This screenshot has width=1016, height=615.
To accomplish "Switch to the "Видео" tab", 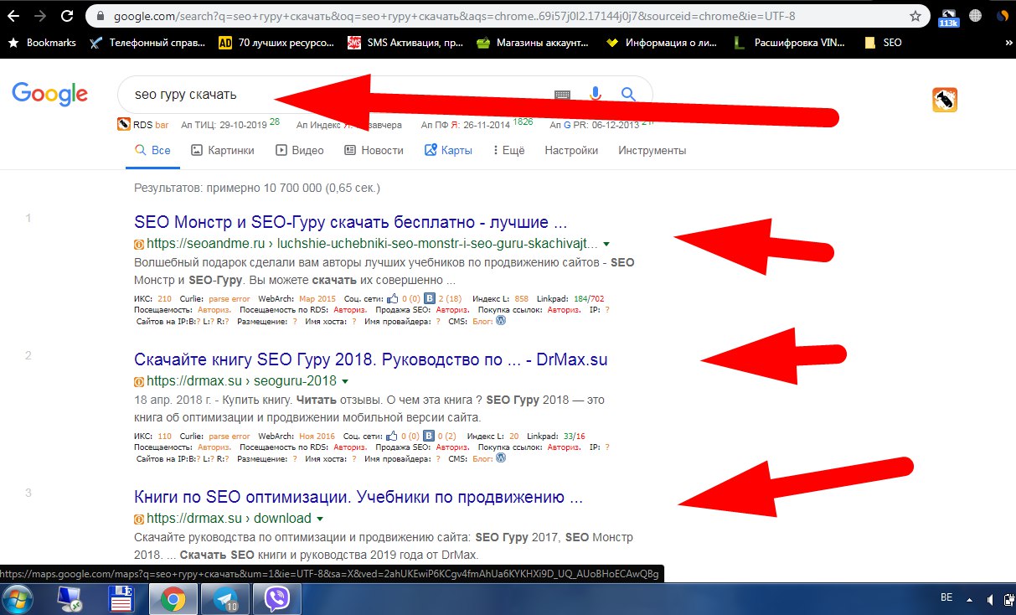I will [x=299, y=151].
